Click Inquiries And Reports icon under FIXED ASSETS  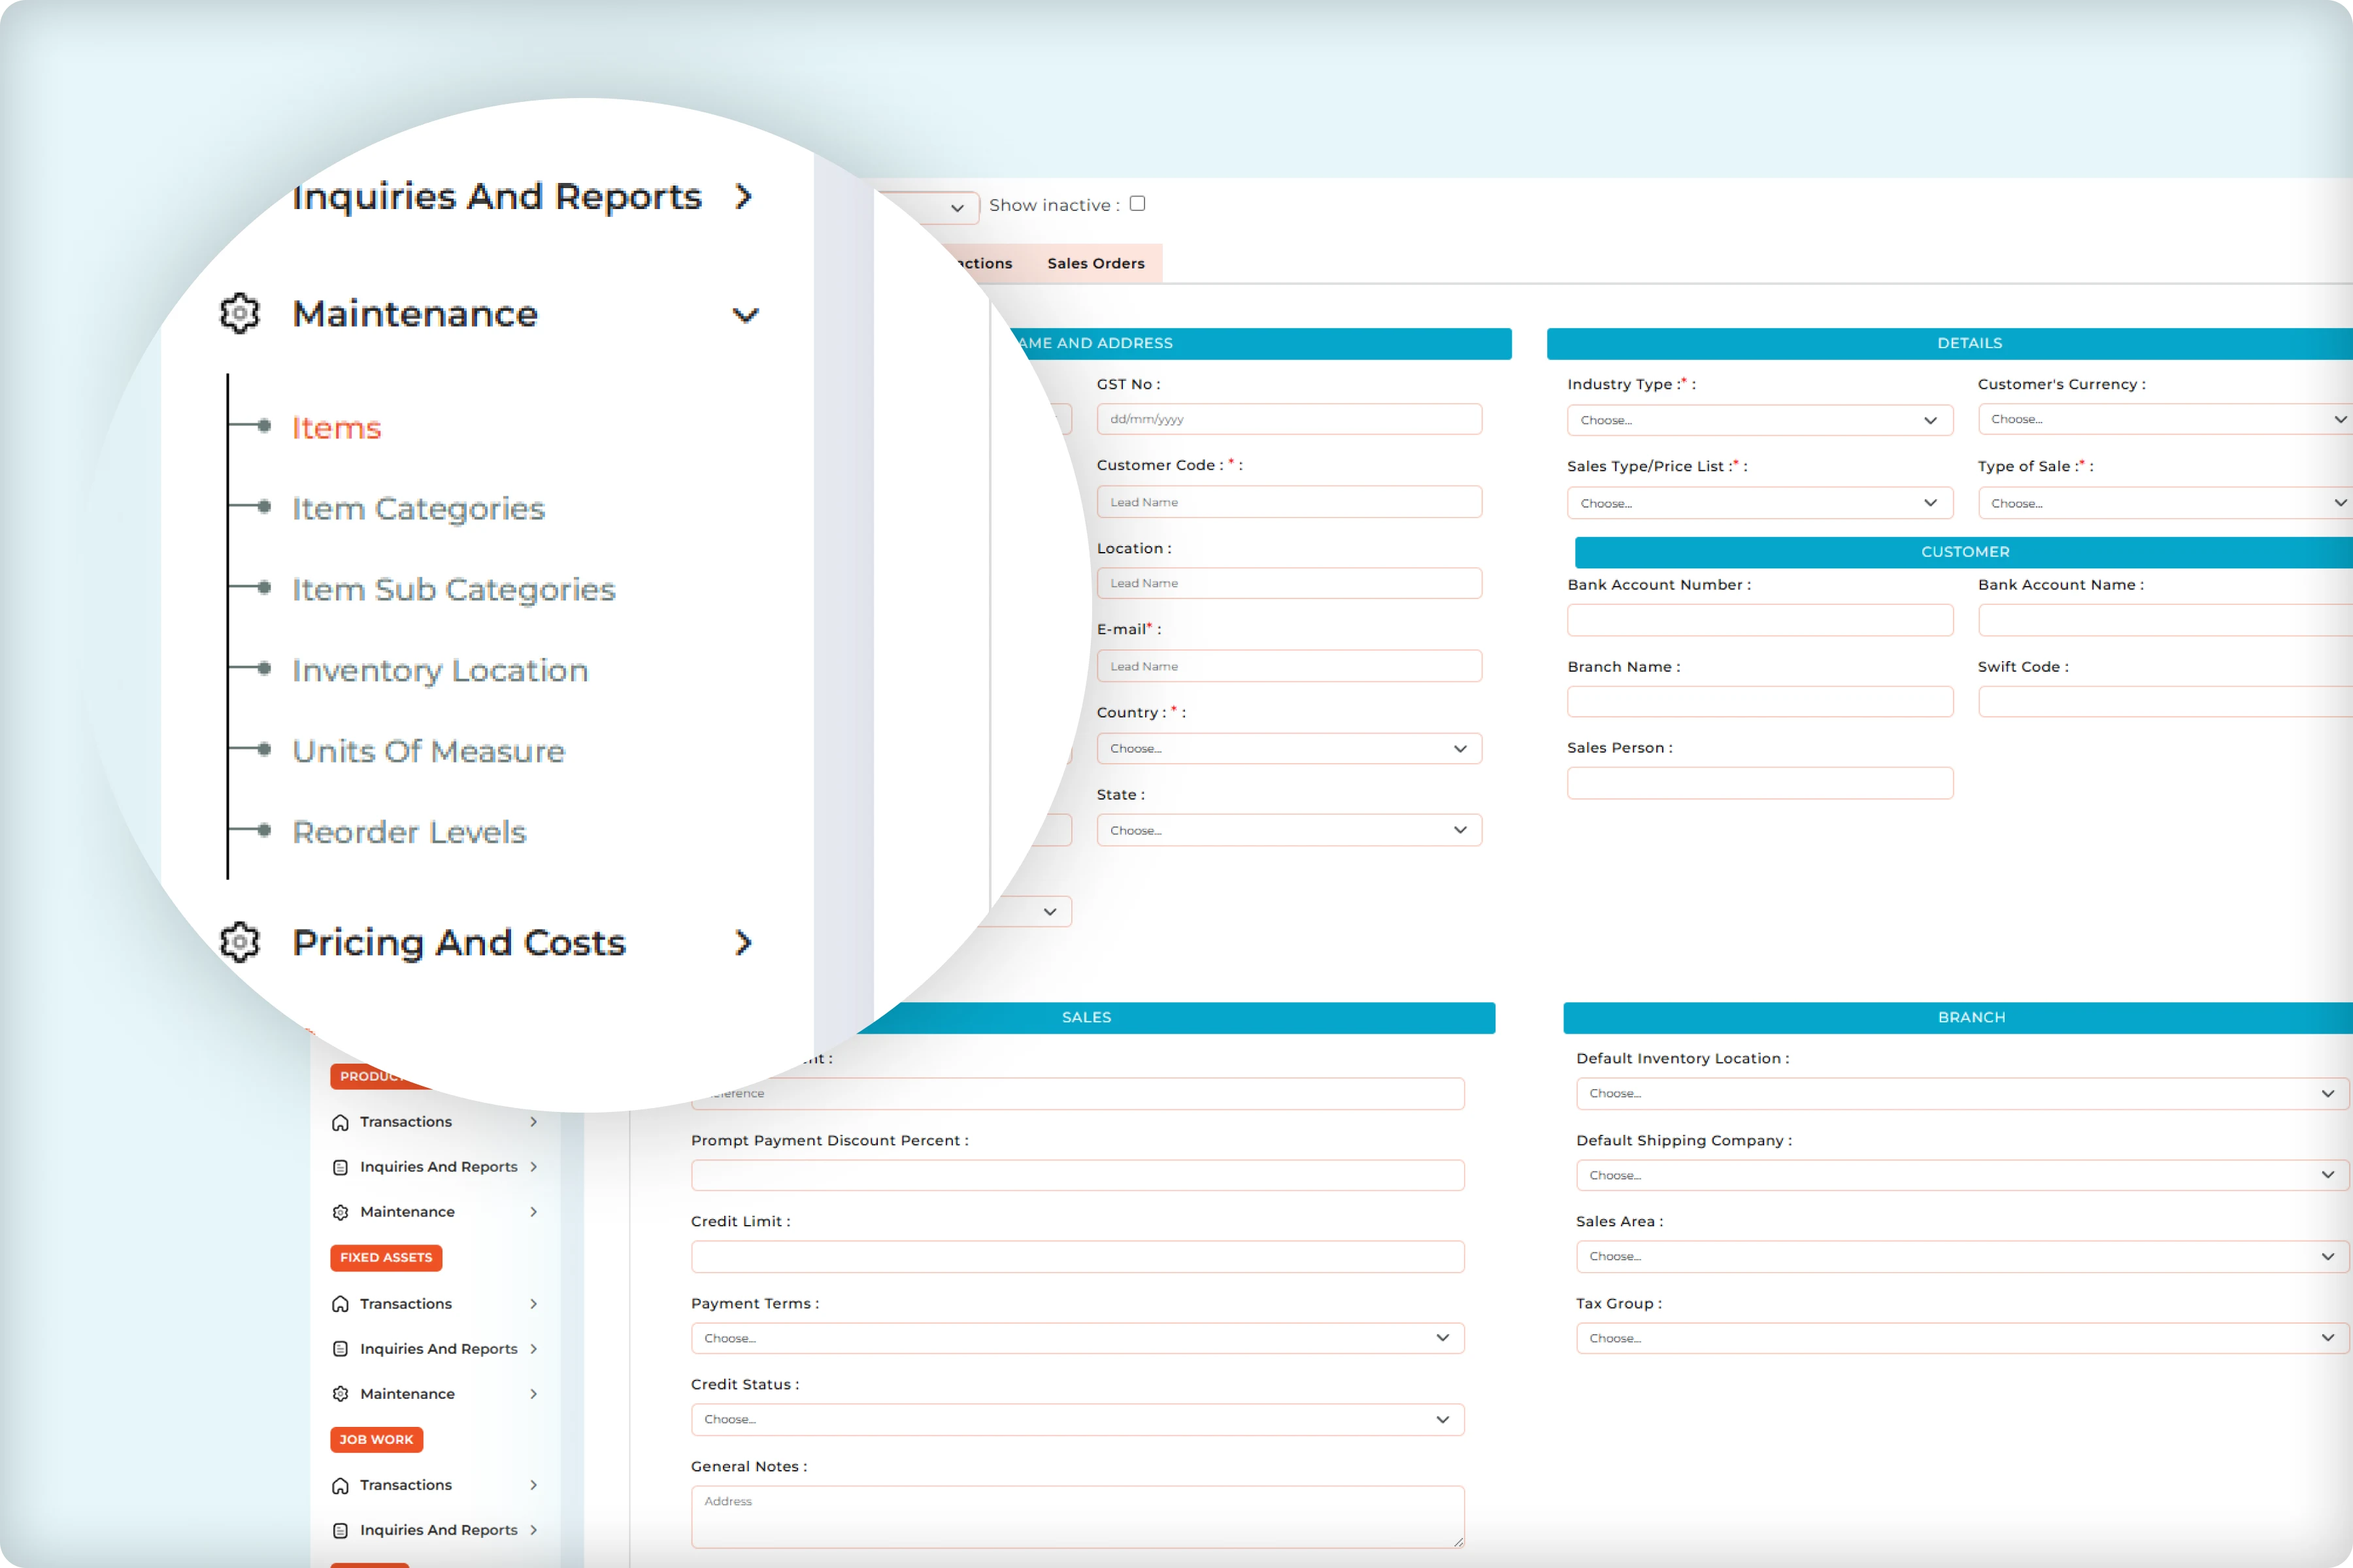(x=341, y=1348)
